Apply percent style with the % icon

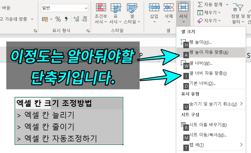click(58, 19)
